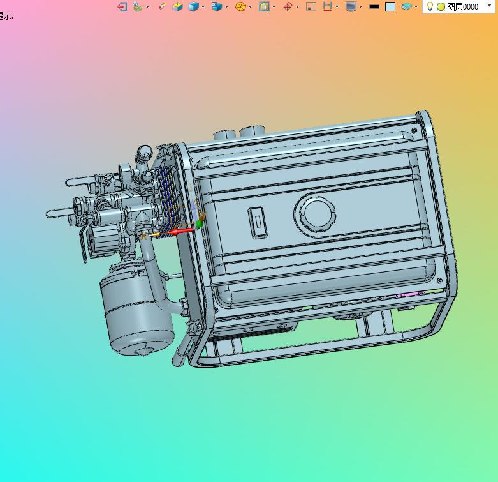Click the blue block with window icon

pyautogui.click(x=217, y=6)
